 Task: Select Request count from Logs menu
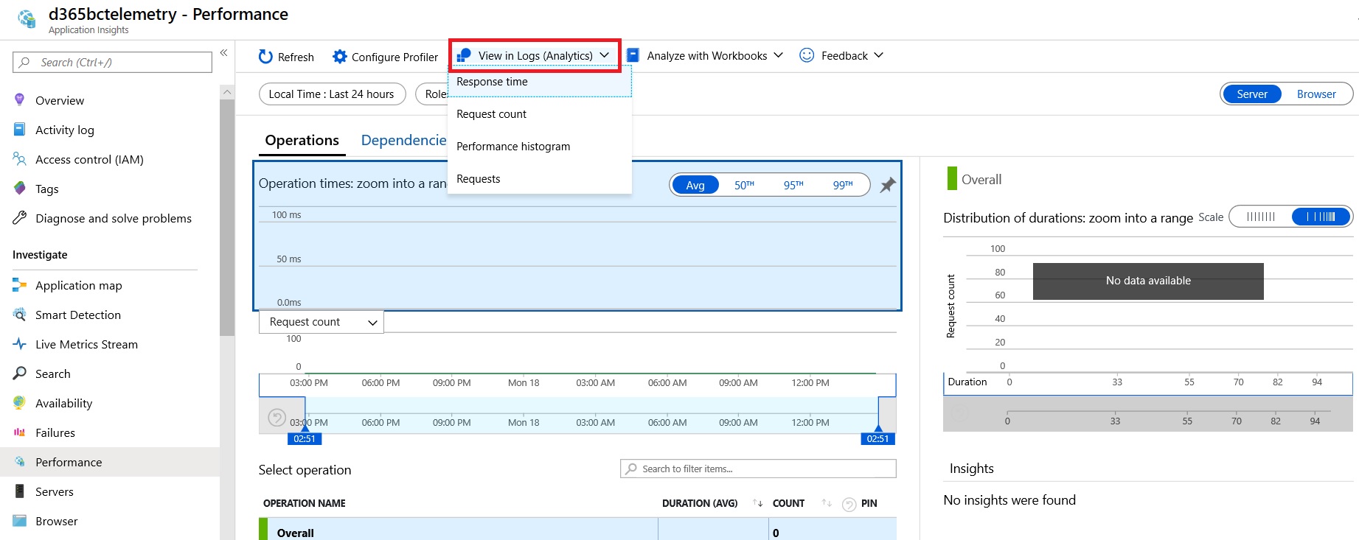540,114
